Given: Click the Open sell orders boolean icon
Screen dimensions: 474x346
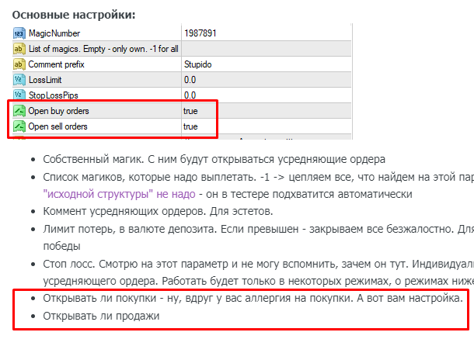Looking at the screenshot, I should pyautogui.click(x=19, y=126).
